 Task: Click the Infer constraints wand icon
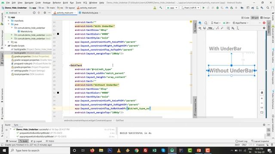[222, 28]
